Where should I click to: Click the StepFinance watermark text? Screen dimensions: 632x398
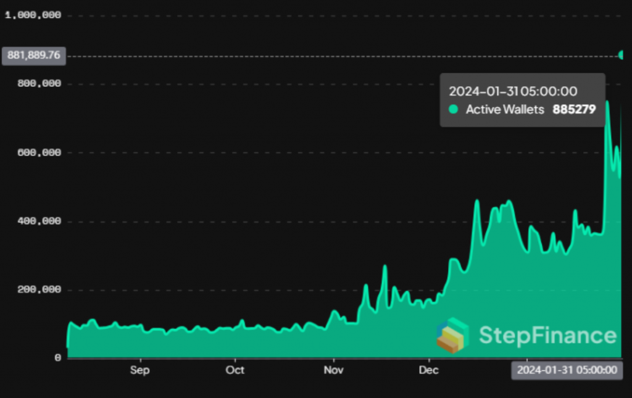[x=547, y=336]
